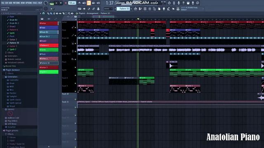
Task: Click the Play/Pause transport button
Action: 57,3
